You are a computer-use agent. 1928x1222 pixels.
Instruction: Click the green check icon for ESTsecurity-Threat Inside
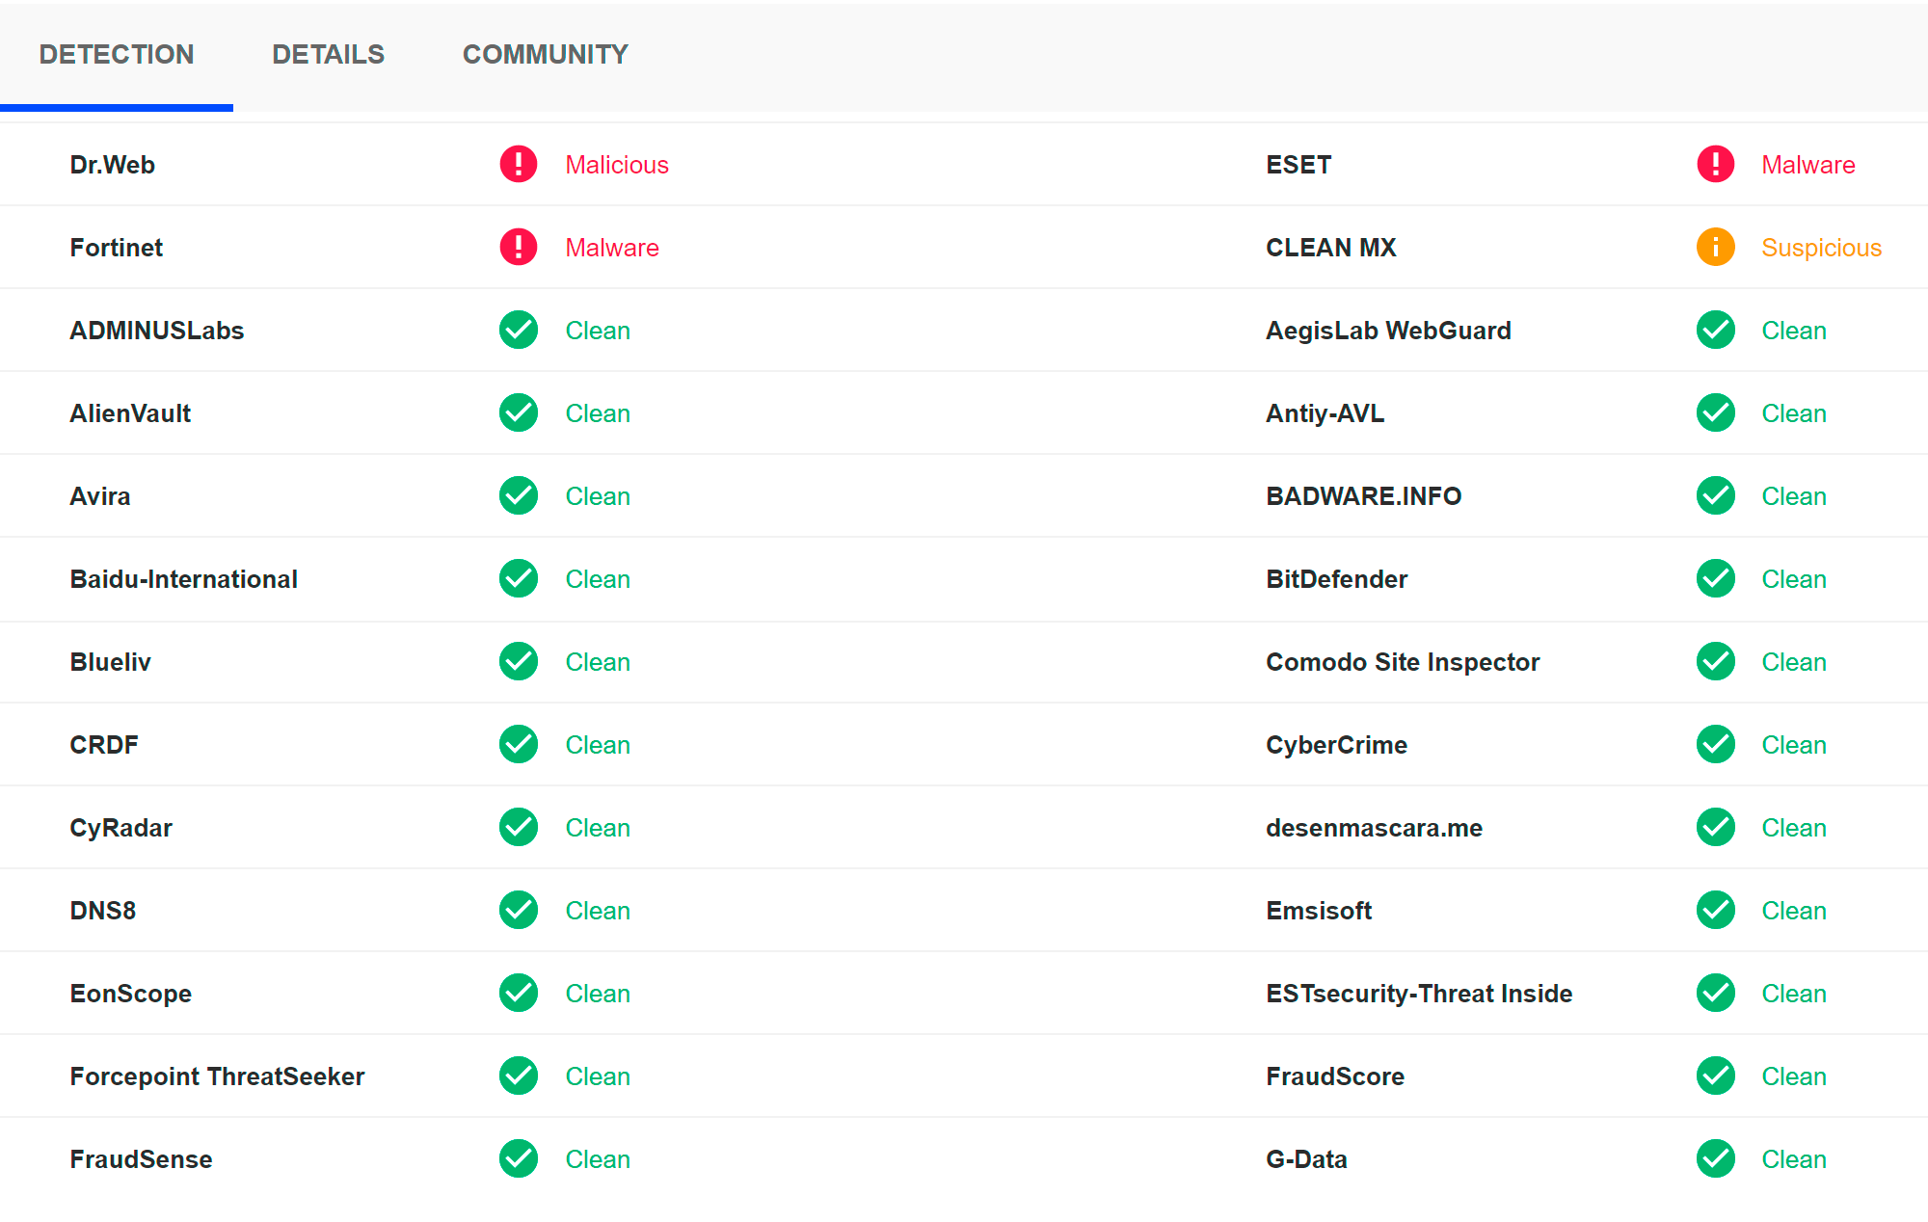pos(1716,994)
